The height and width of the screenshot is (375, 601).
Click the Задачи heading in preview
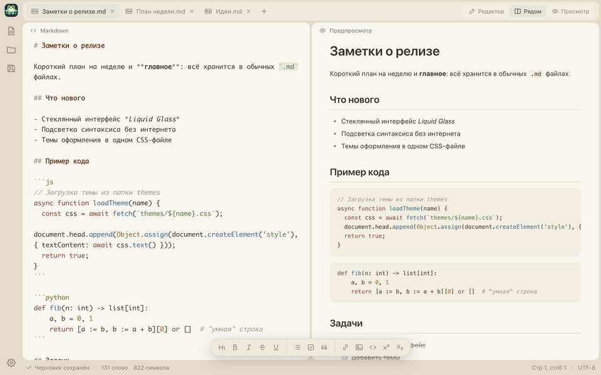346,323
